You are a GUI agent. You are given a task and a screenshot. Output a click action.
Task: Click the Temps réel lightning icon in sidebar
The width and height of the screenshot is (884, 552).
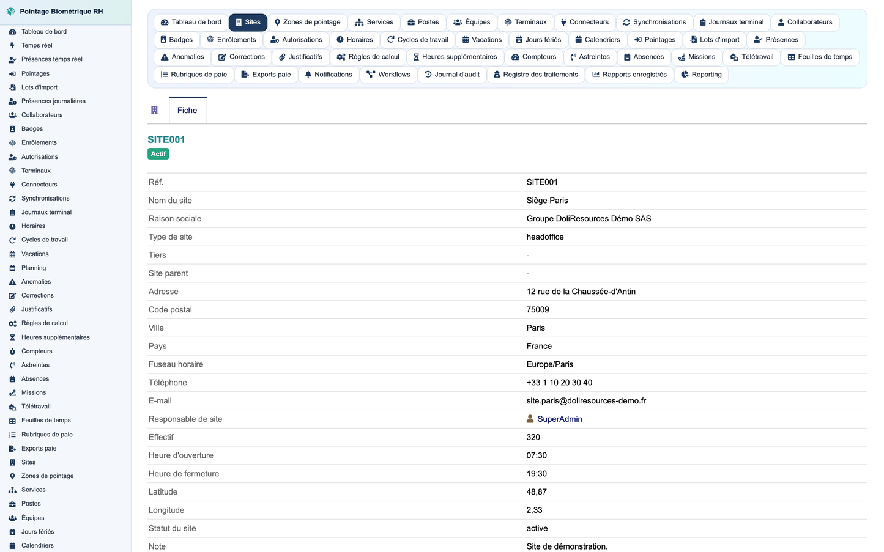click(12, 45)
